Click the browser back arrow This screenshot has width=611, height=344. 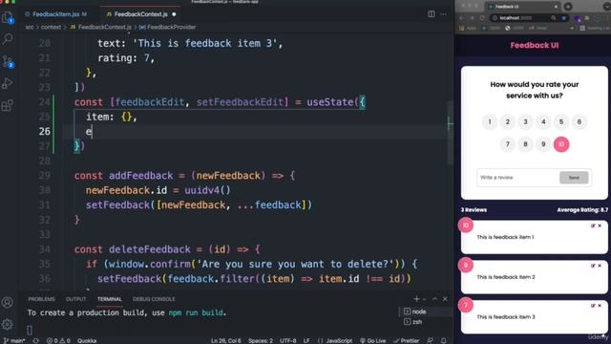click(461, 18)
